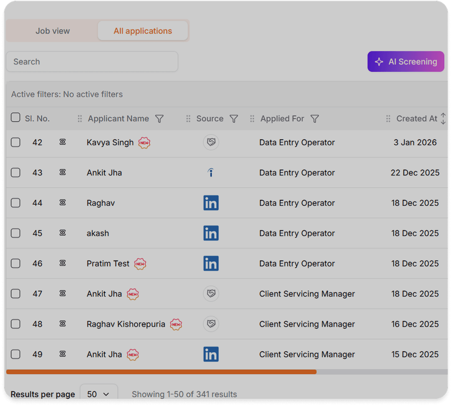The image size is (452, 406).
Task: Open the Applicant Name filter icon
Action: pos(159,119)
